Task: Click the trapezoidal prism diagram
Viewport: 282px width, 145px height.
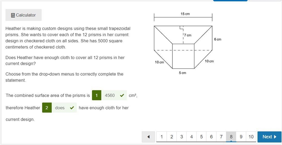Action: (x=187, y=43)
